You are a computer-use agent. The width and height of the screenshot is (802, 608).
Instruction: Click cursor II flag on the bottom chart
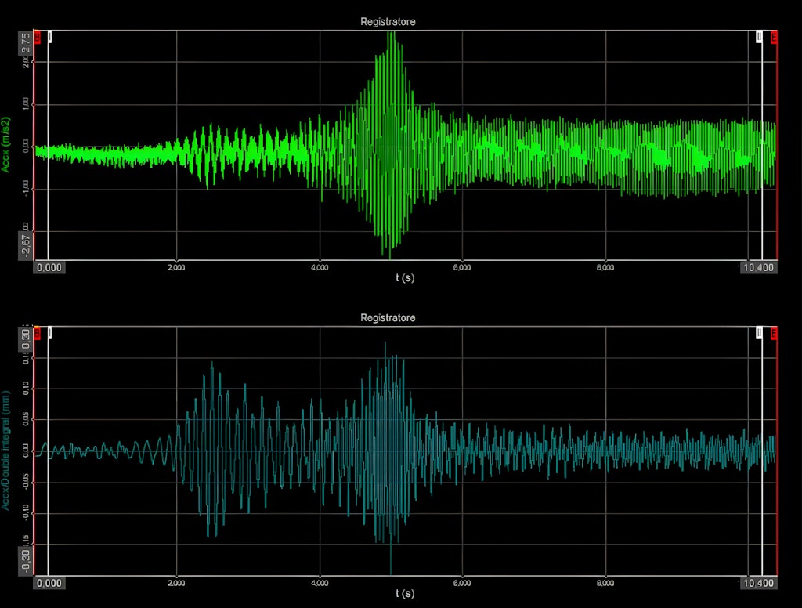(x=759, y=333)
